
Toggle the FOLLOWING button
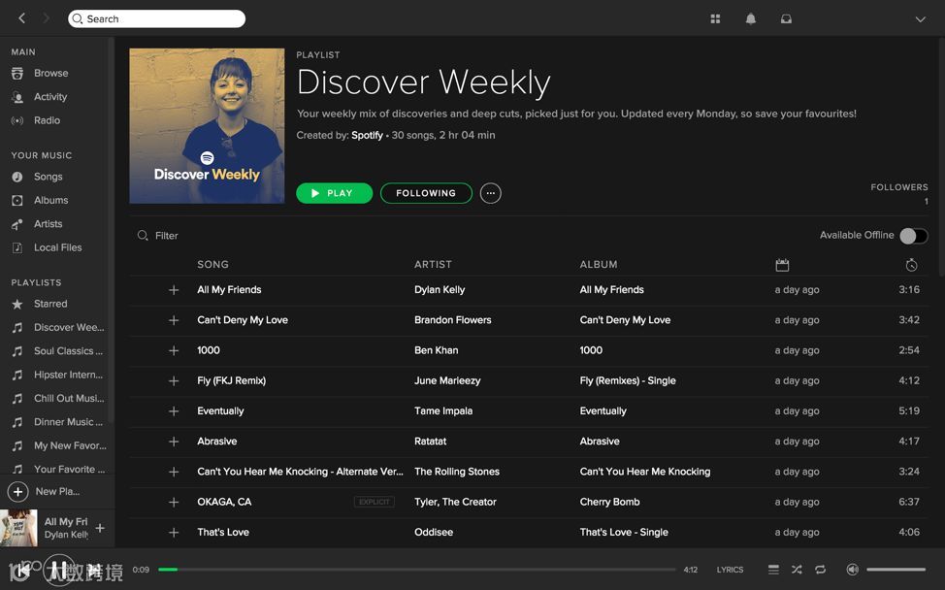coord(426,193)
